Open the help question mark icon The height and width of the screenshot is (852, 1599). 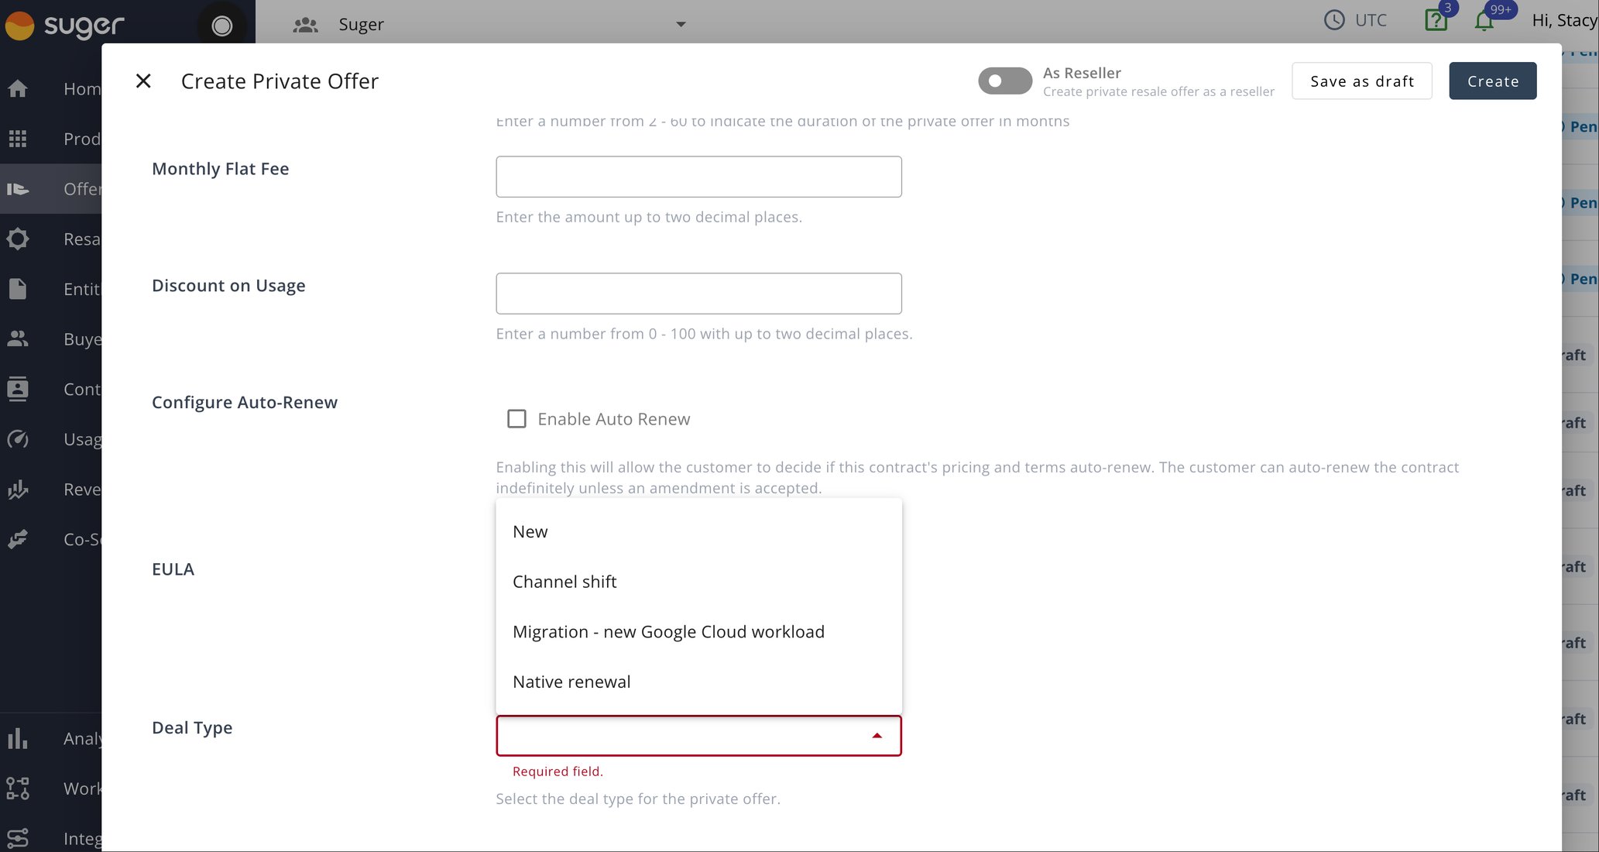pyautogui.click(x=1436, y=20)
